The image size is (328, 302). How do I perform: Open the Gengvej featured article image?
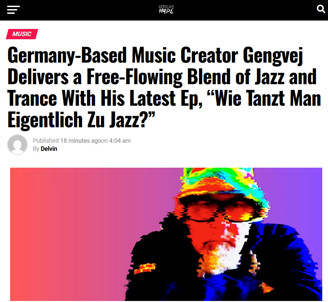pyautogui.click(x=166, y=234)
